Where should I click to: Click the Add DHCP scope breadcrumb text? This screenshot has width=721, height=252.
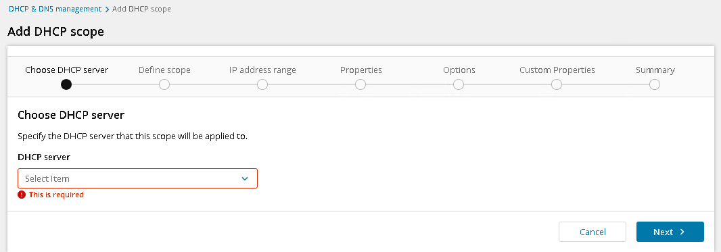click(x=141, y=9)
